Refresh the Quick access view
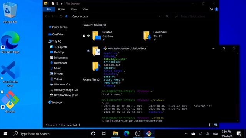This screenshot has width=246, height=138. coord(166,16)
